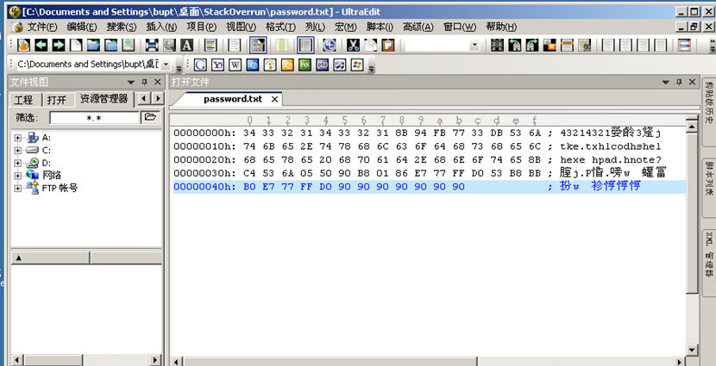
Task: Click the Print Preview magnifier icon
Action: [169, 45]
